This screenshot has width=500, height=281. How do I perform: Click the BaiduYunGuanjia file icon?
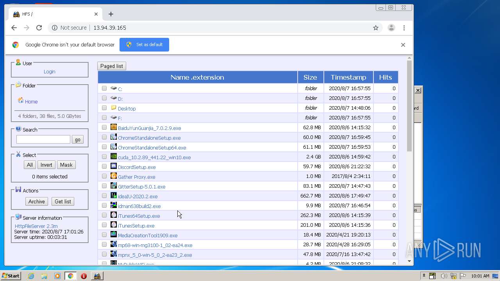coord(114,127)
